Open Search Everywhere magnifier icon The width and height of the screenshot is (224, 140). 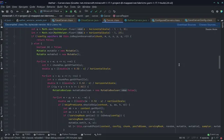(x=212, y=12)
